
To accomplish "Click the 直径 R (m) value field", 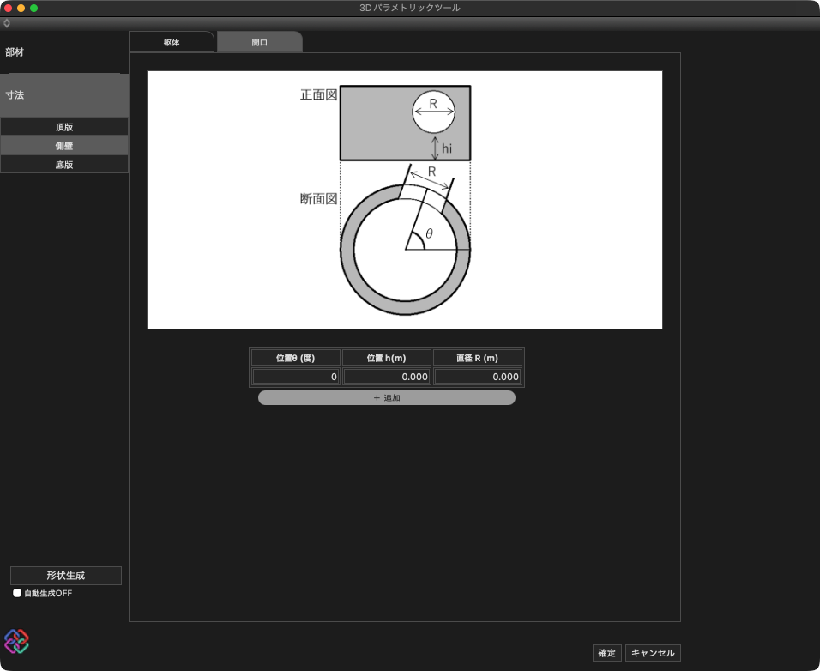I will click(478, 377).
